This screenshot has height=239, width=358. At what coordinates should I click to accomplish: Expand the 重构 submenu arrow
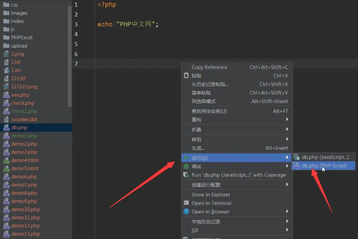[287, 119]
